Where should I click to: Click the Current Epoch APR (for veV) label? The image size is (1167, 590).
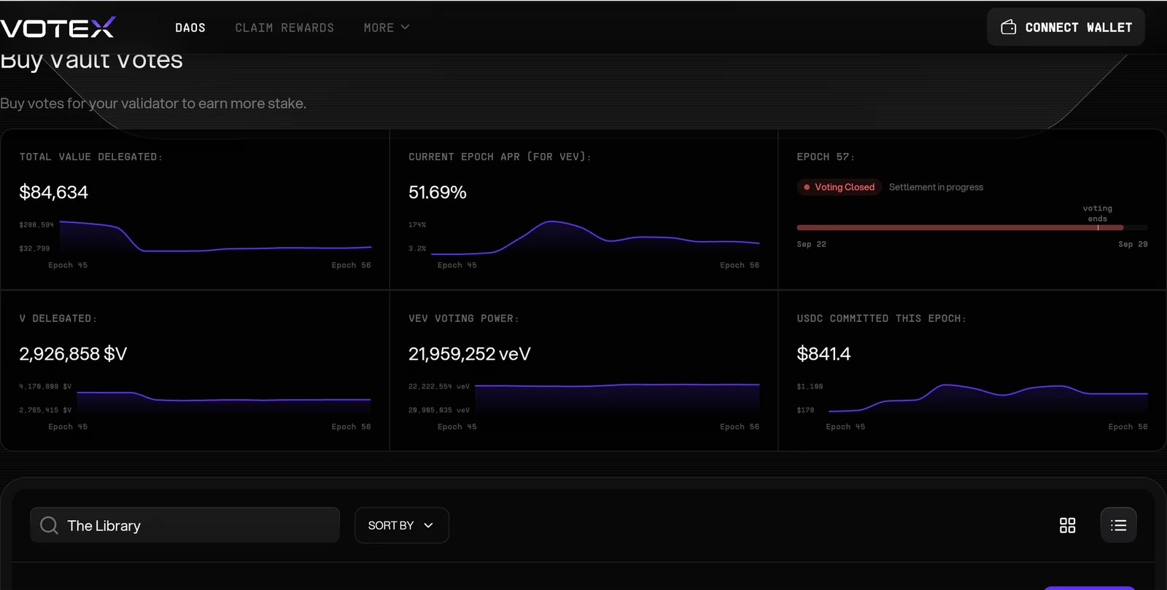tap(500, 157)
